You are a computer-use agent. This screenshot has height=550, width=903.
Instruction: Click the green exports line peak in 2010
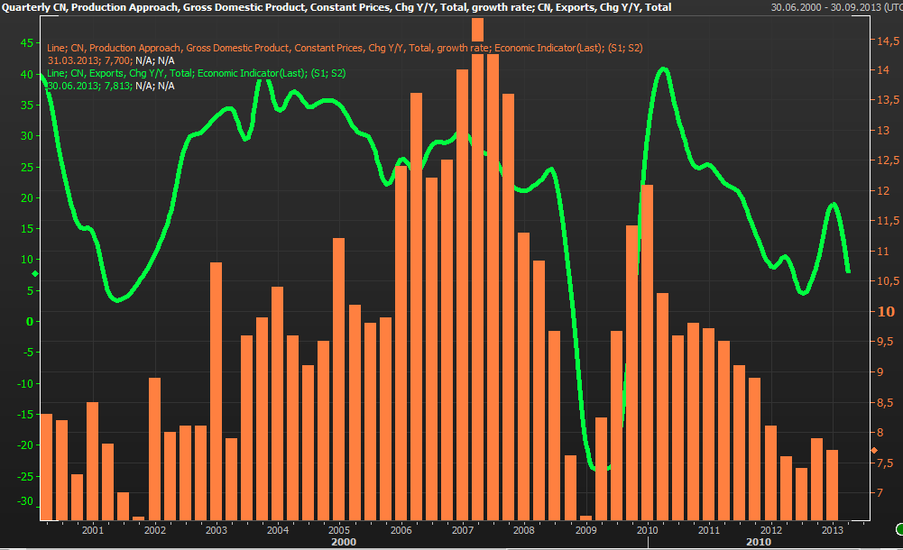coord(664,69)
